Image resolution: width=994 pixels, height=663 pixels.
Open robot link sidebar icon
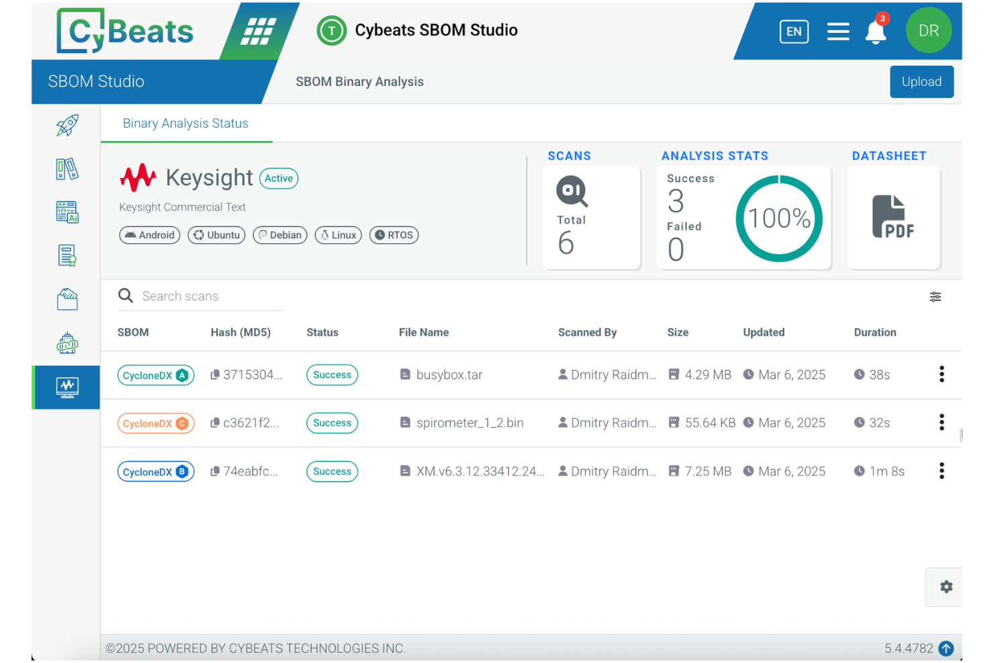click(x=67, y=343)
